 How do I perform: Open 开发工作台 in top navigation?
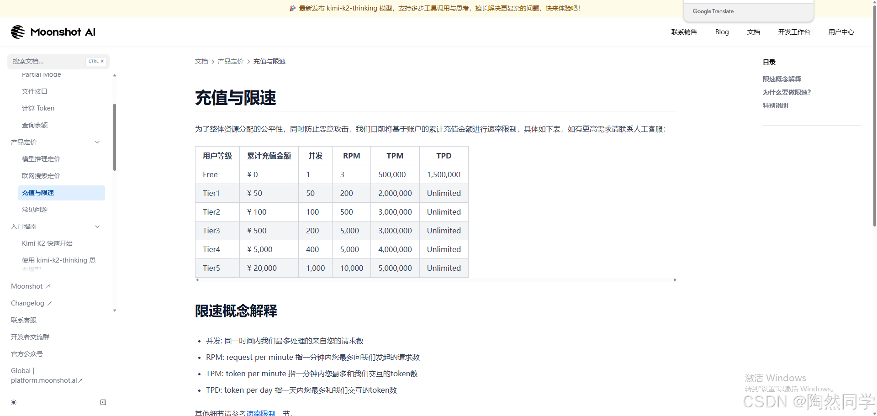pyautogui.click(x=794, y=32)
